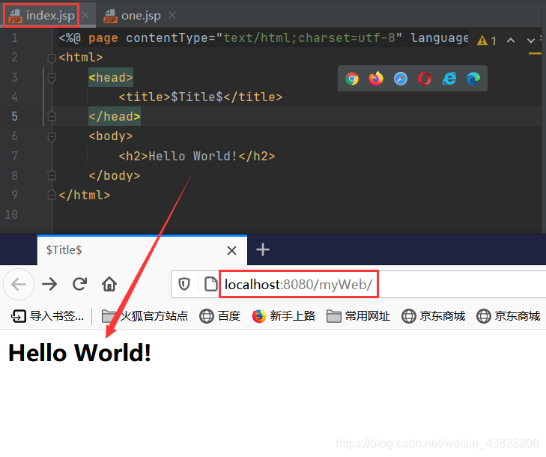Open page in Firefox browser icon
Viewport: 546px width, 457px height.
[x=376, y=79]
